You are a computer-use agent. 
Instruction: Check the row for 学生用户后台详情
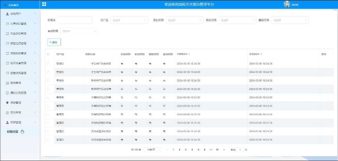pos(48,72)
